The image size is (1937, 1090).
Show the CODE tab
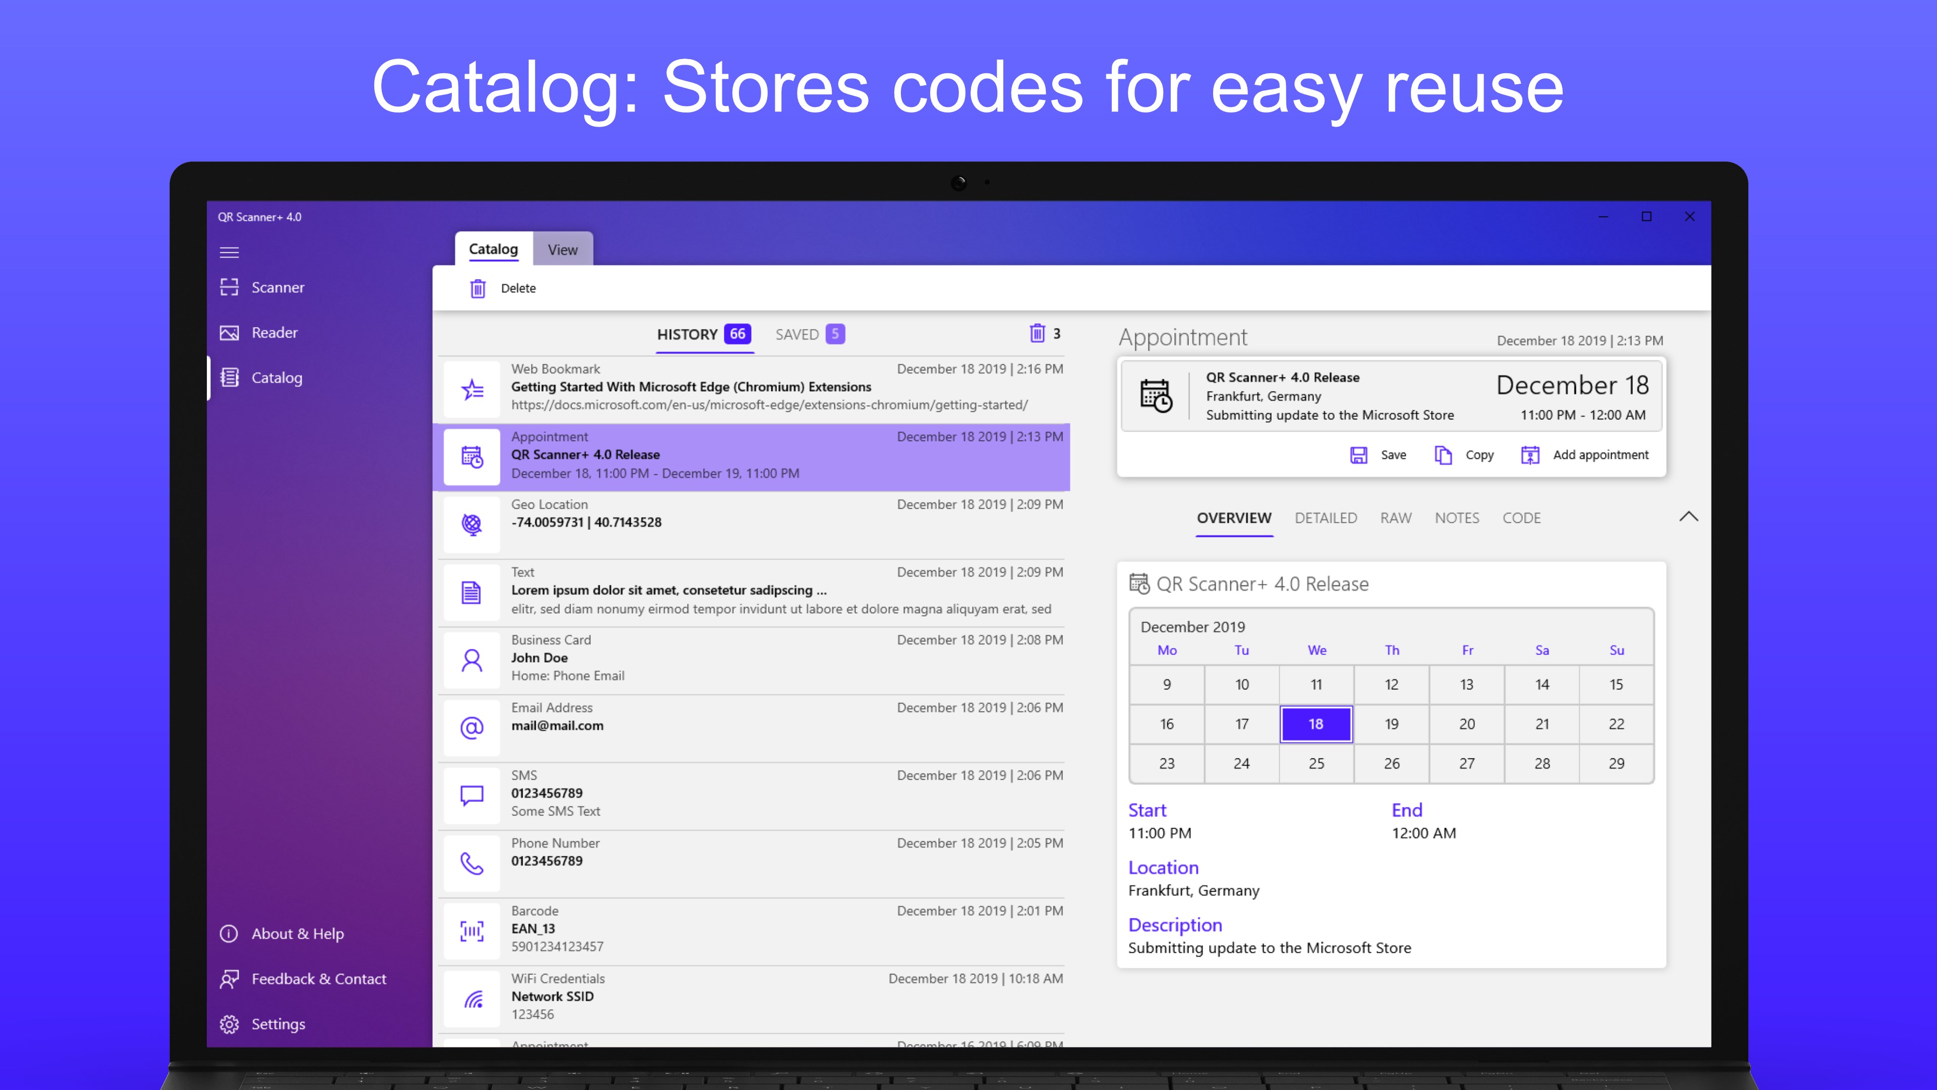[x=1520, y=518]
